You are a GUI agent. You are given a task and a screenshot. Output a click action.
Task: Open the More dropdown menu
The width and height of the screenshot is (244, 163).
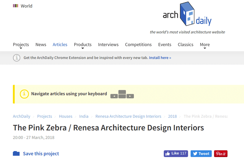(205, 45)
